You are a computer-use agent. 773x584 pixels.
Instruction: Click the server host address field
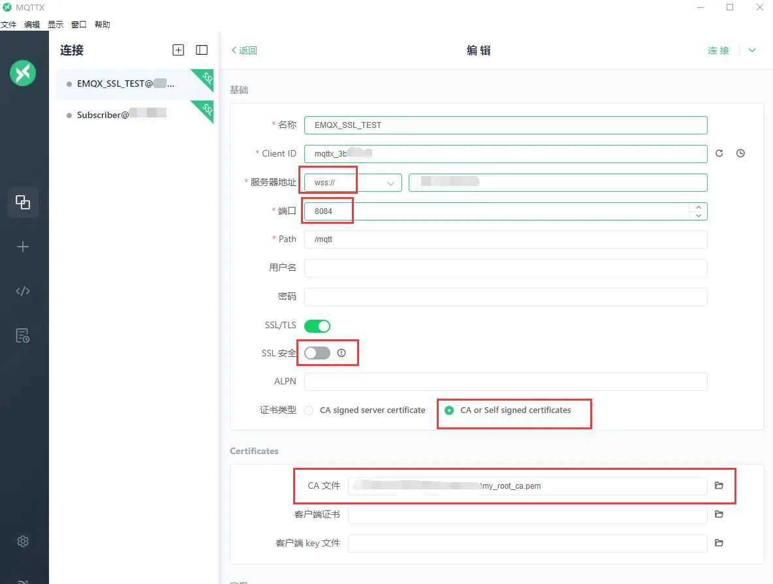pyautogui.click(x=558, y=182)
